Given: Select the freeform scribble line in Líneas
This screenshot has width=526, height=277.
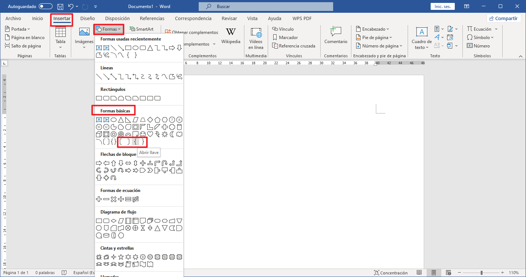Looking at the screenshot, I should (179, 77).
